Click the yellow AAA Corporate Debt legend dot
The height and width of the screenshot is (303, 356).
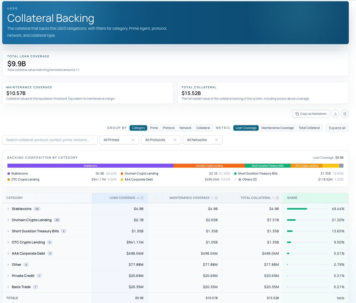tap(122, 179)
